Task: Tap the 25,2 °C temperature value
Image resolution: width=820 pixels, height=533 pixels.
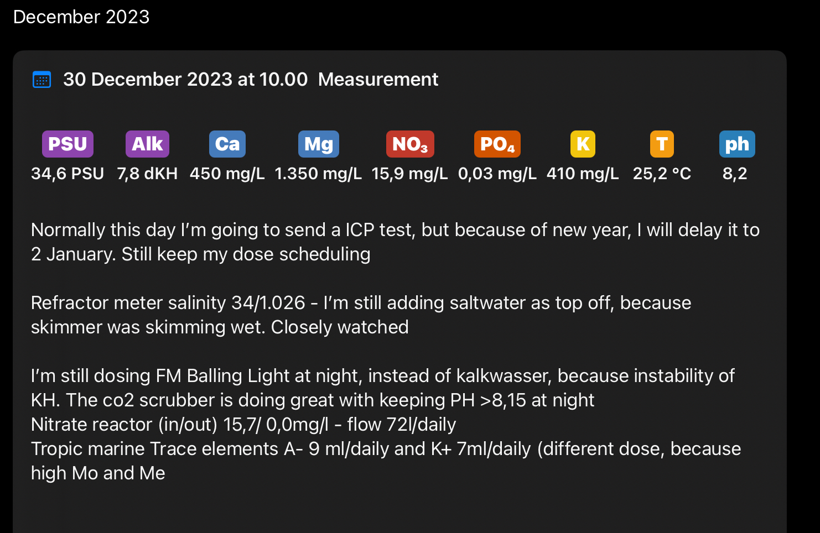Action: click(x=662, y=174)
